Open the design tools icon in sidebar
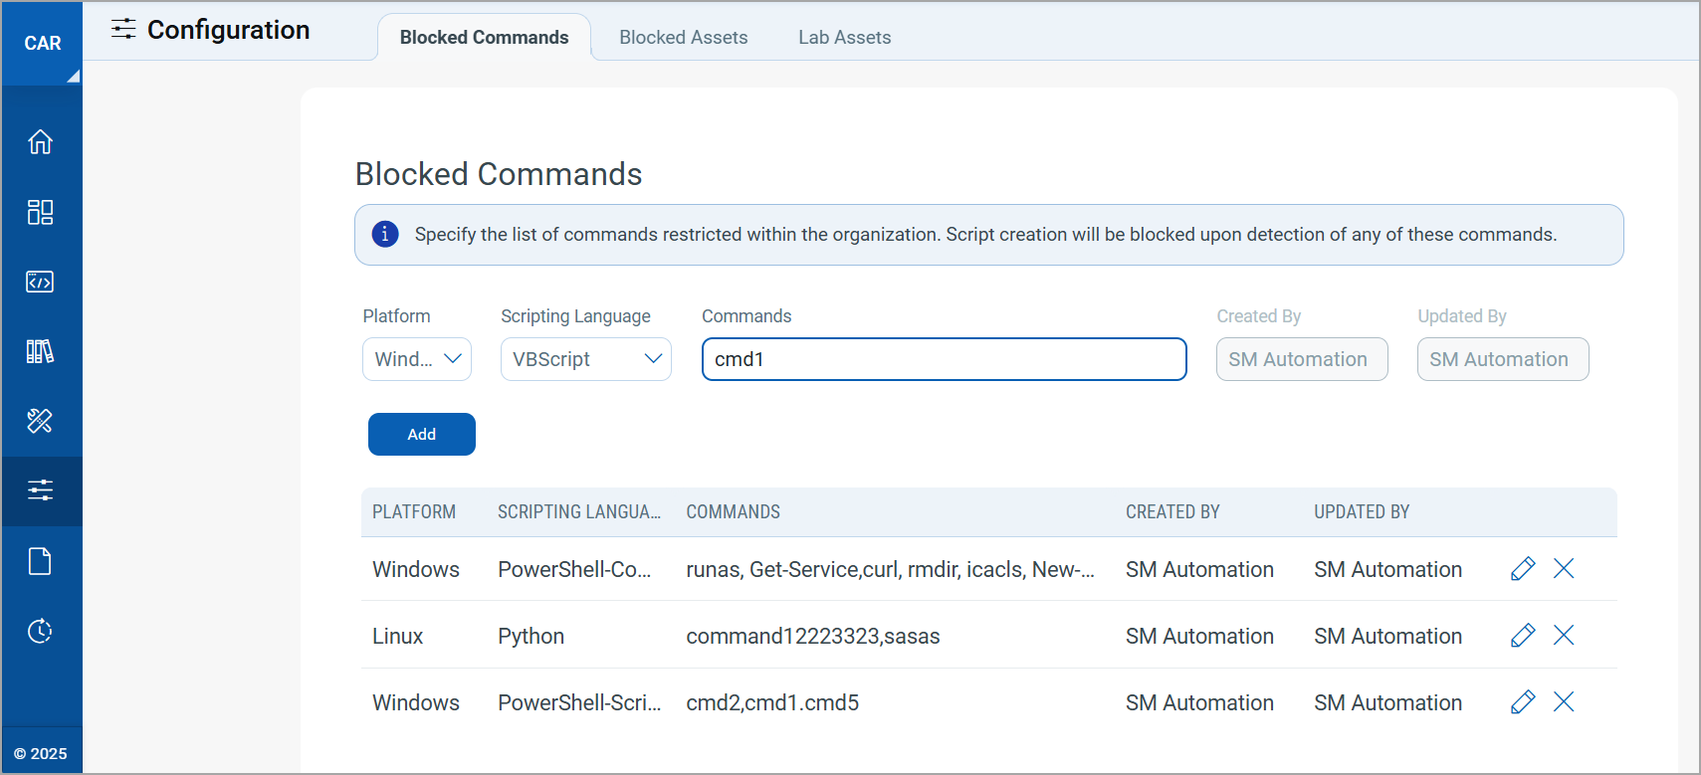1701x775 pixels. click(x=40, y=421)
